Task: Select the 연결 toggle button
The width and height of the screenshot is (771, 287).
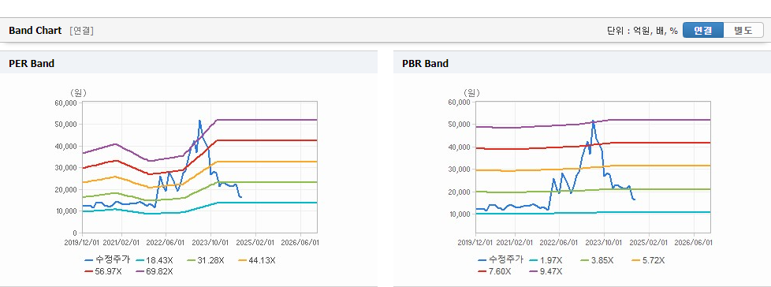Action: (703, 31)
